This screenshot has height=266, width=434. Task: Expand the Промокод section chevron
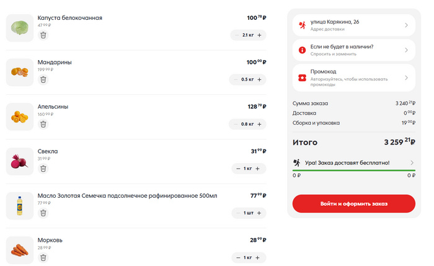[406, 78]
